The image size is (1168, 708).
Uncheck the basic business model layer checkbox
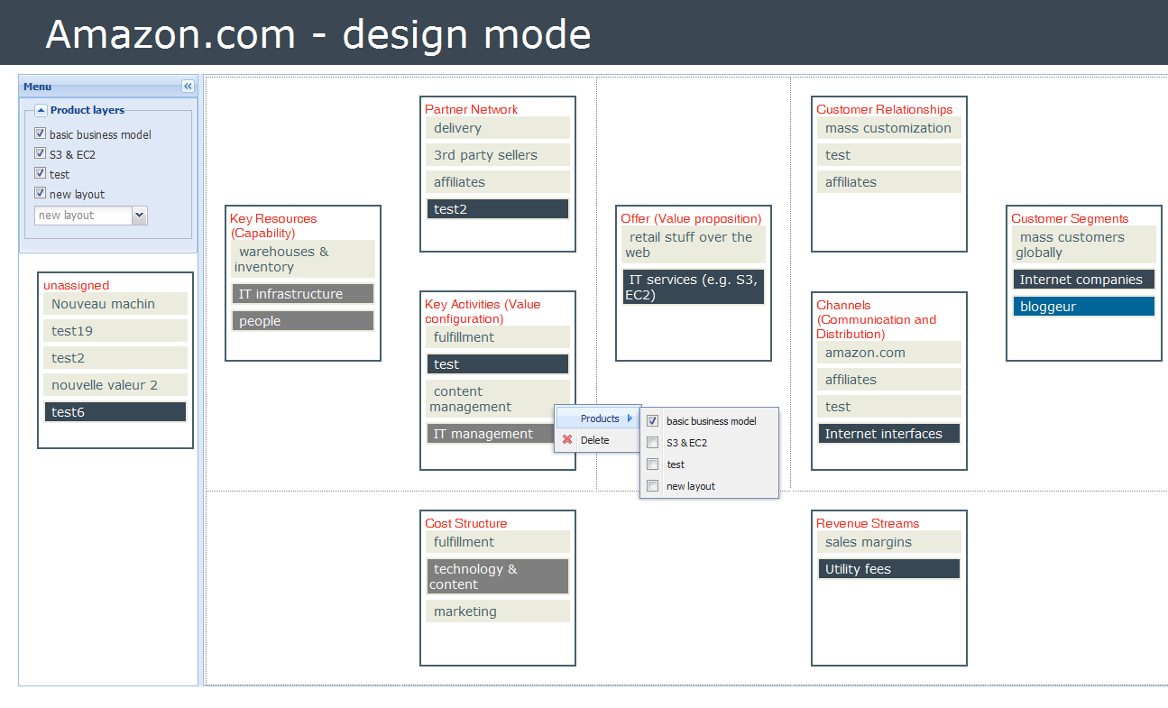coord(40,134)
